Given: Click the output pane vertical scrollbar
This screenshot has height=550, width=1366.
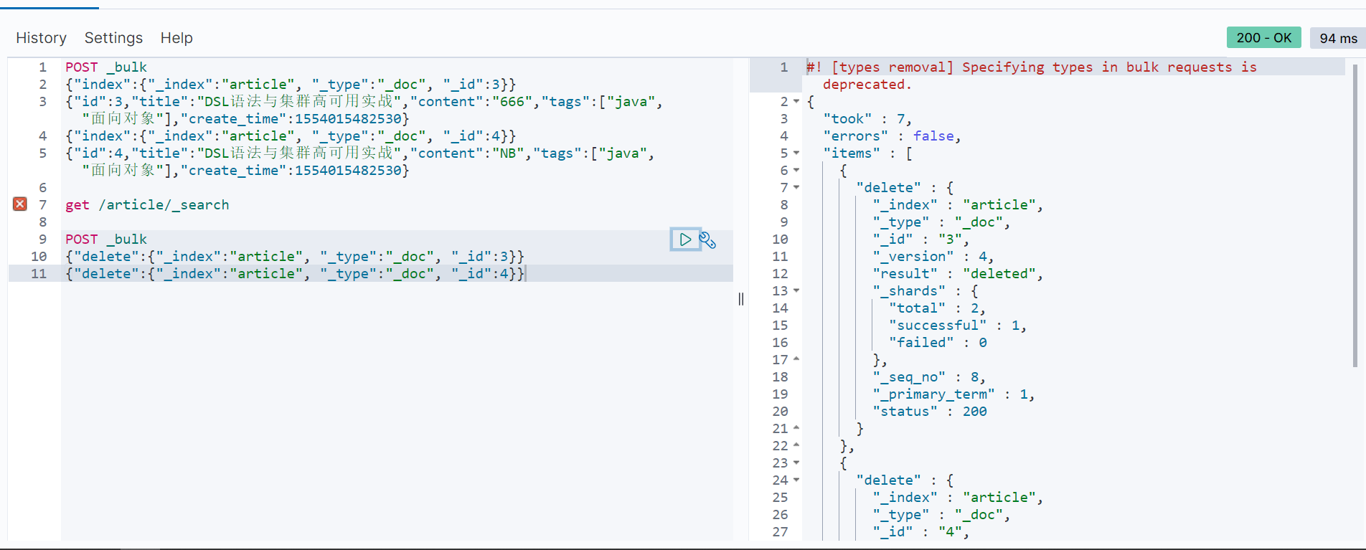Looking at the screenshot, I should (1355, 215).
